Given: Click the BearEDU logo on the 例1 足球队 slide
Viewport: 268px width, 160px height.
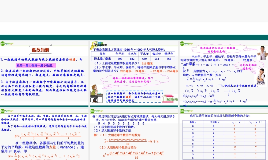Looking at the screenshot, I should coord(96,111).
